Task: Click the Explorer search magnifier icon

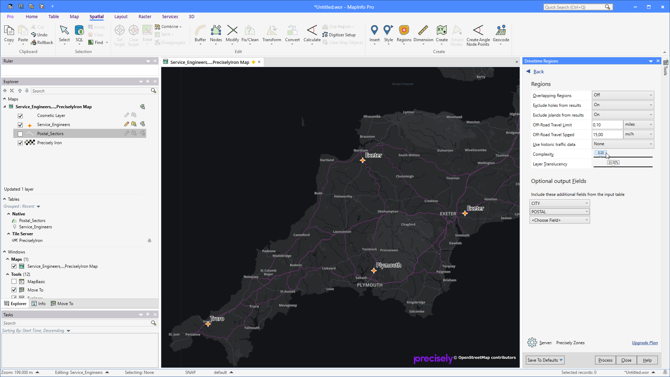Action: tap(153, 91)
